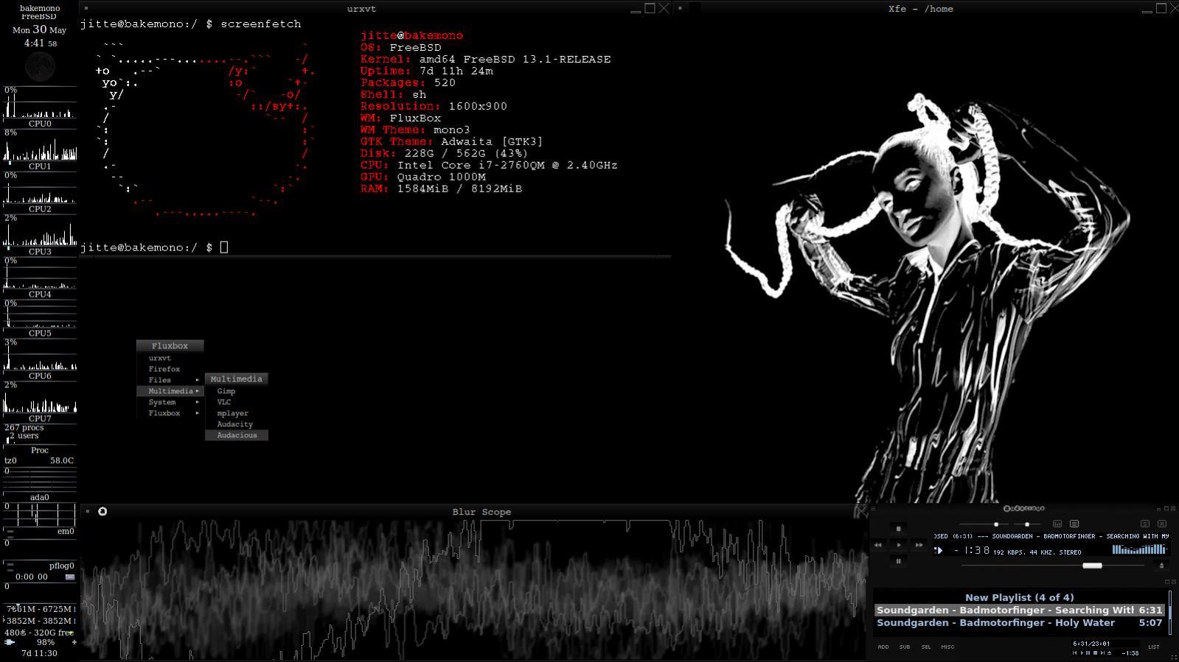Screen dimensions: 1179x662
Task: Expand the Files submenu in Fluxbox menu
Action: click(x=170, y=380)
